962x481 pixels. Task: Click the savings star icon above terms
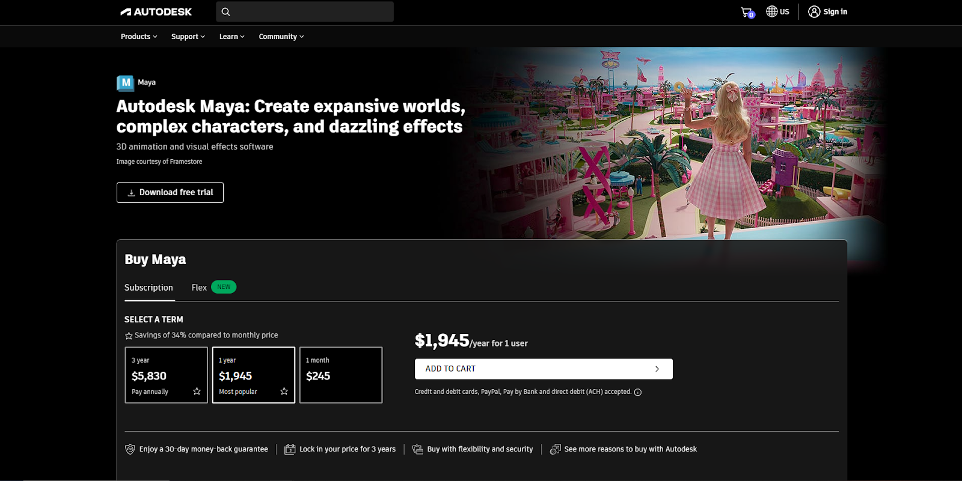click(129, 336)
